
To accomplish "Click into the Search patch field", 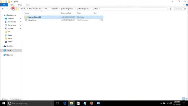I will coord(178,9).
